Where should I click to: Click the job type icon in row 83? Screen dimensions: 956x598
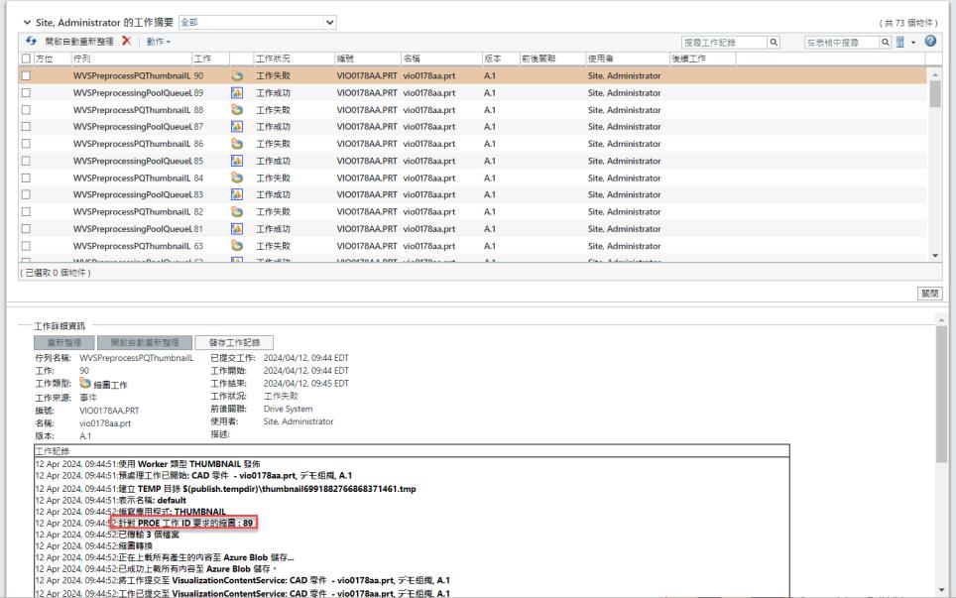(237, 194)
